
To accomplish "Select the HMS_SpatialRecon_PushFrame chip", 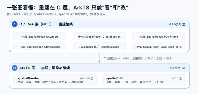I will (158, 37).
